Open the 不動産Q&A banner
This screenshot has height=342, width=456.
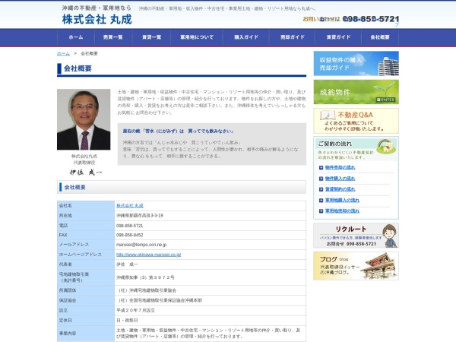click(x=356, y=121)
